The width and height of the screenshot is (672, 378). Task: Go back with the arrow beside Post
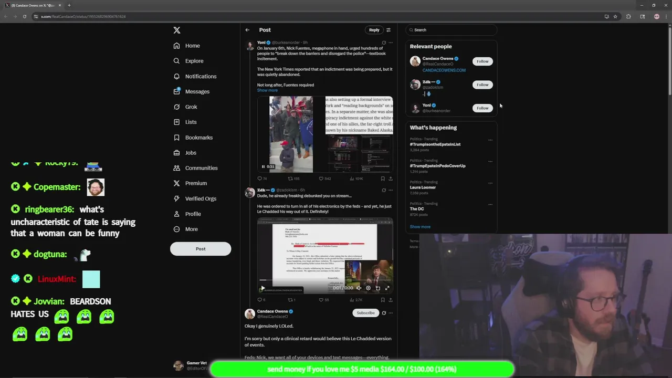(x=247, y=30)
